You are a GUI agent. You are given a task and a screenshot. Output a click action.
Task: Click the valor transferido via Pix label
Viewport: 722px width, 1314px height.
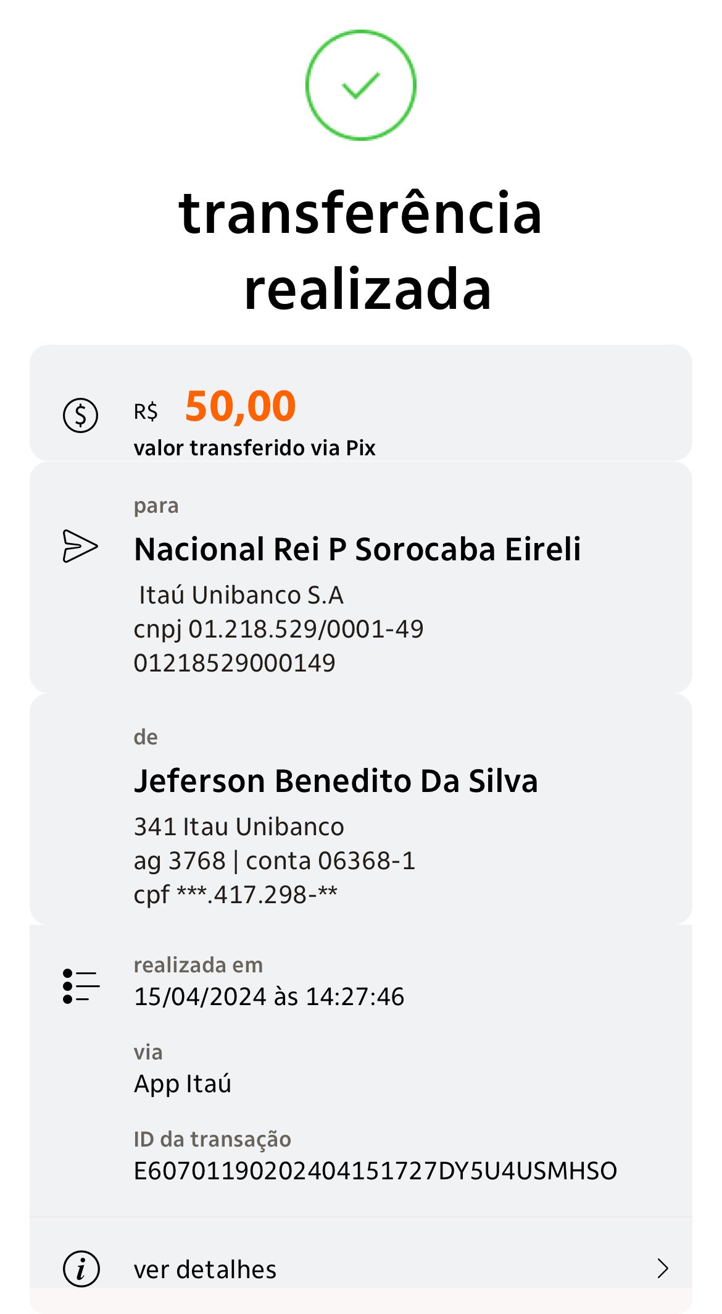(x=254, y=448)
